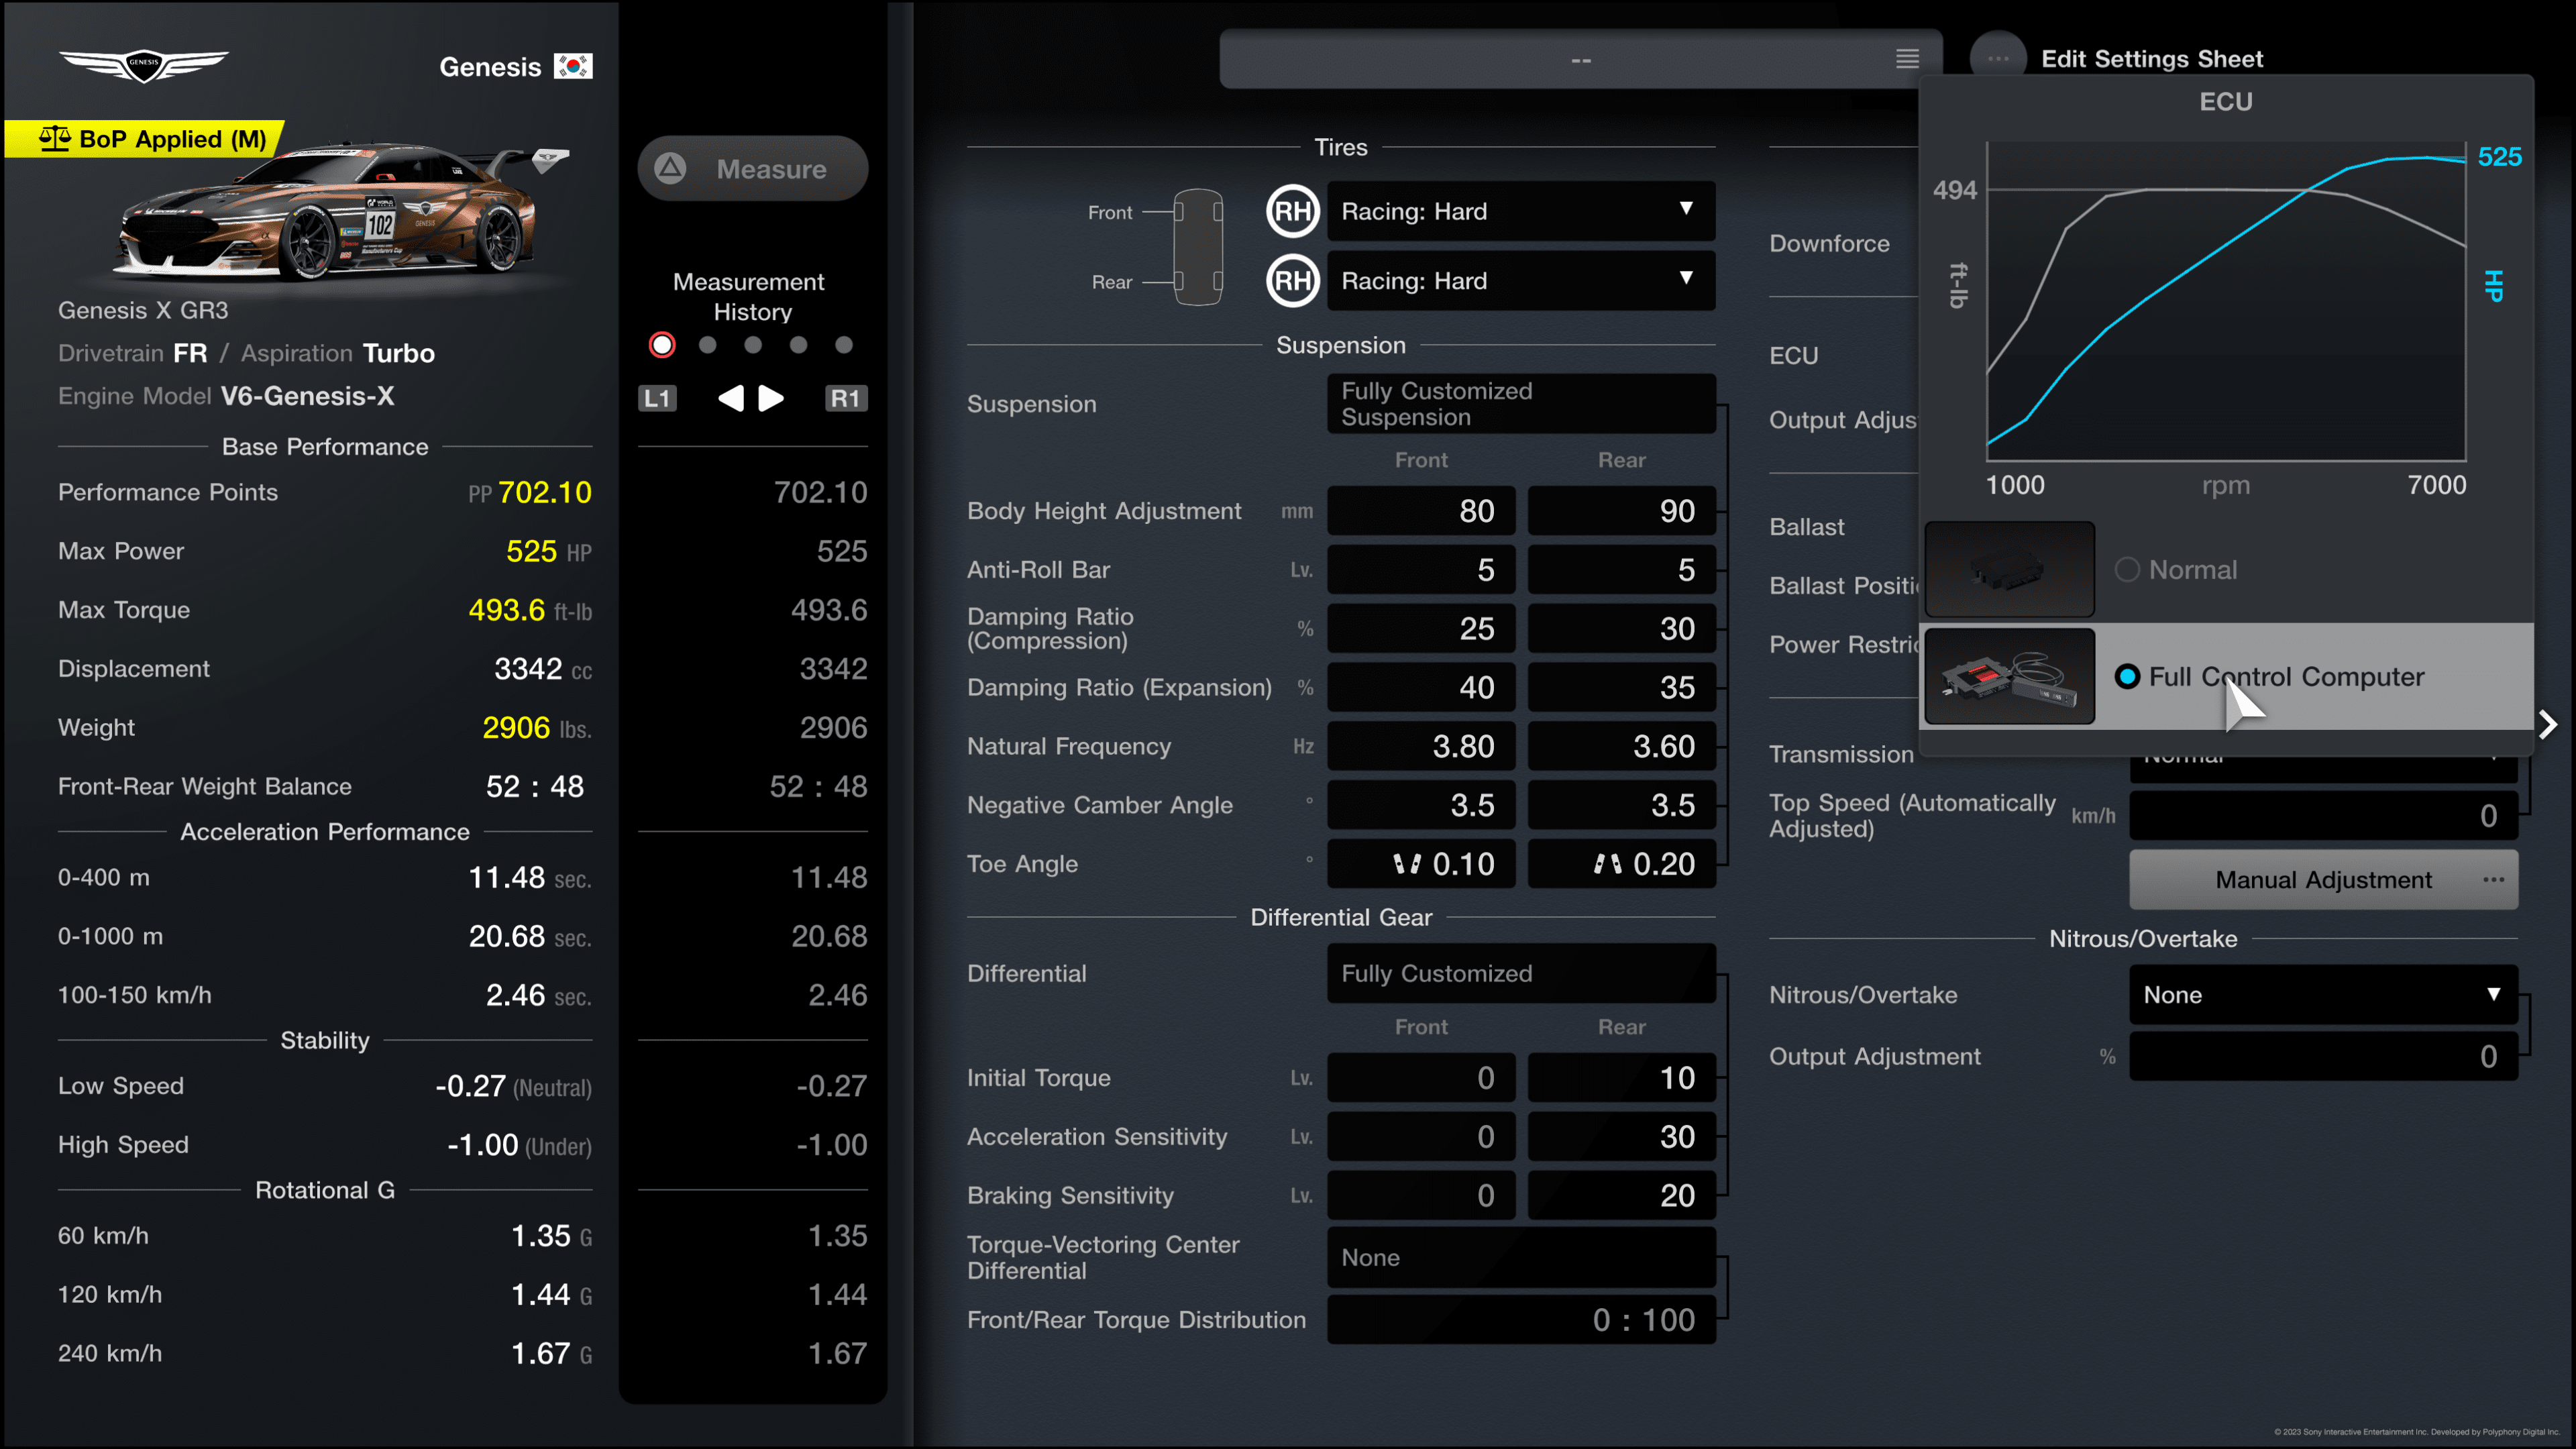Click Front/Rear Torque Distribution 0 : 100
The height and width of the screenshot is (1449, 2576).
tap(1521, 1320)
